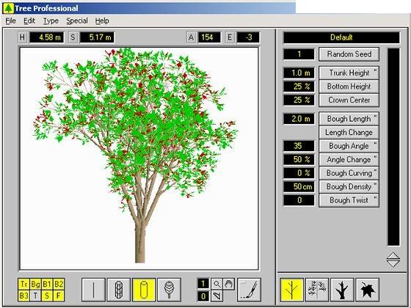Click the hand pan tool icon

pyautogui.click(x=228, y=284)
